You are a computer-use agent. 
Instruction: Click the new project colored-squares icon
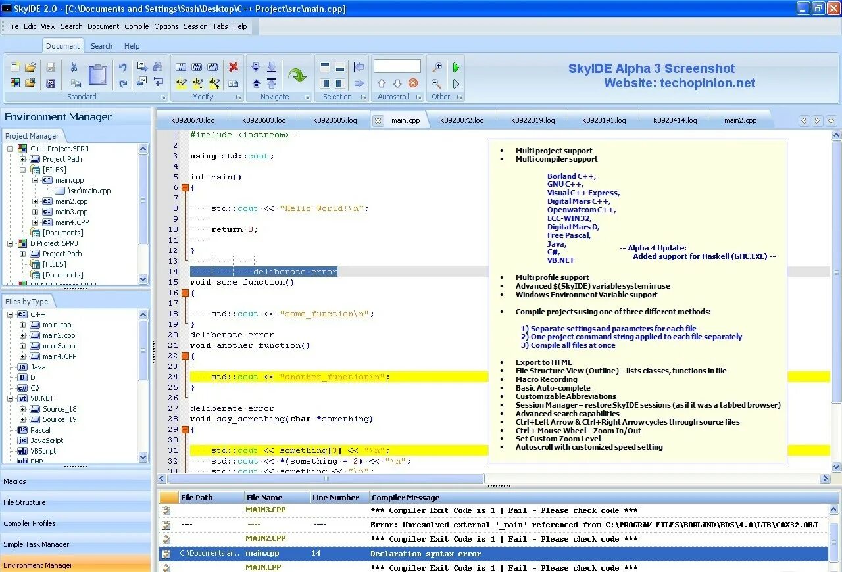(15, 83)
